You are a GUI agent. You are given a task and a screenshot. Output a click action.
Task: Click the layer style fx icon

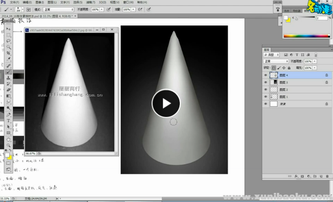pos(296,176)
